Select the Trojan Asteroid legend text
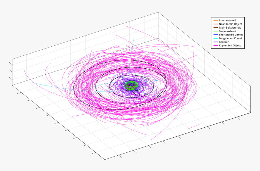 tap(228, 31)
